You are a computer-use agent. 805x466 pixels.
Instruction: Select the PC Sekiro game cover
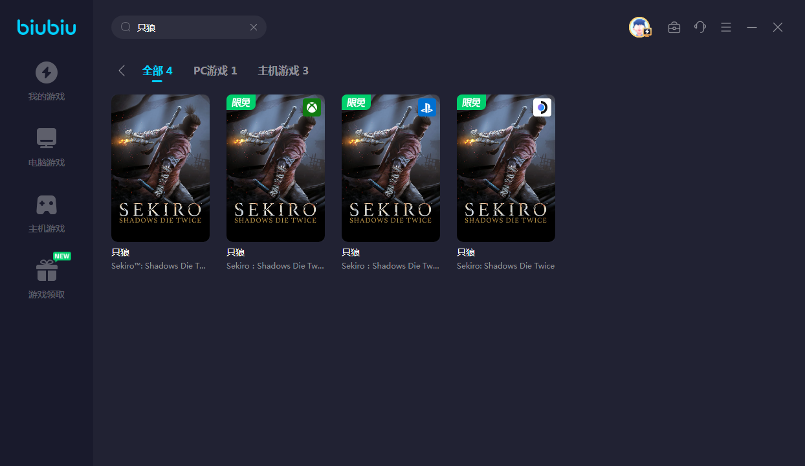tap(160, 168)
